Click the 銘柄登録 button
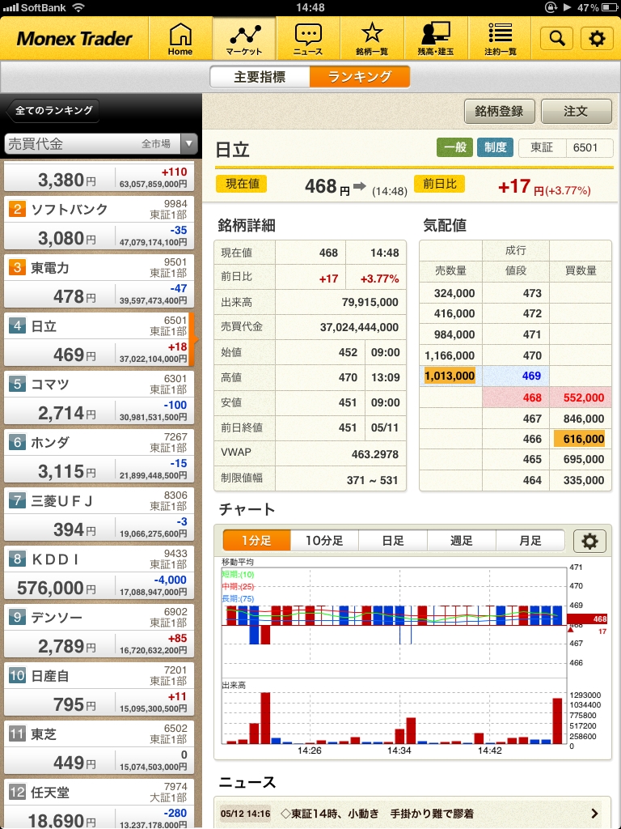Viewport: 621px width, 829px height. coord(499,111)
